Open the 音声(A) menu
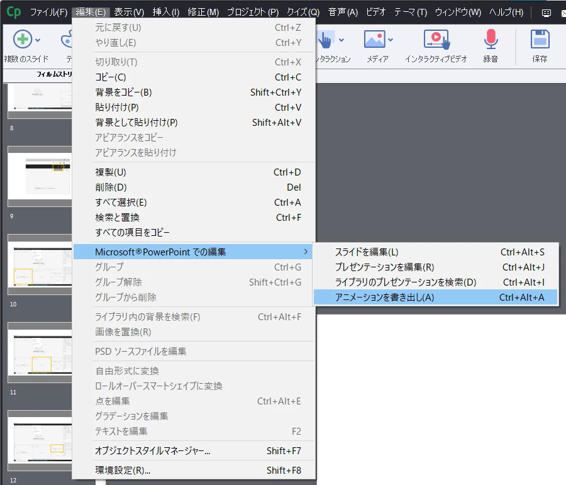The height and width of the screenshot is (485, 566). pos(343,13)
